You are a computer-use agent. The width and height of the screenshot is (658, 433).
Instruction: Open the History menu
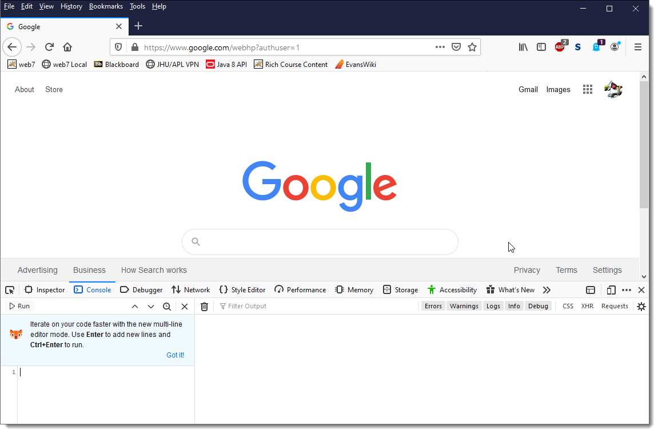[x=71, y=6]
